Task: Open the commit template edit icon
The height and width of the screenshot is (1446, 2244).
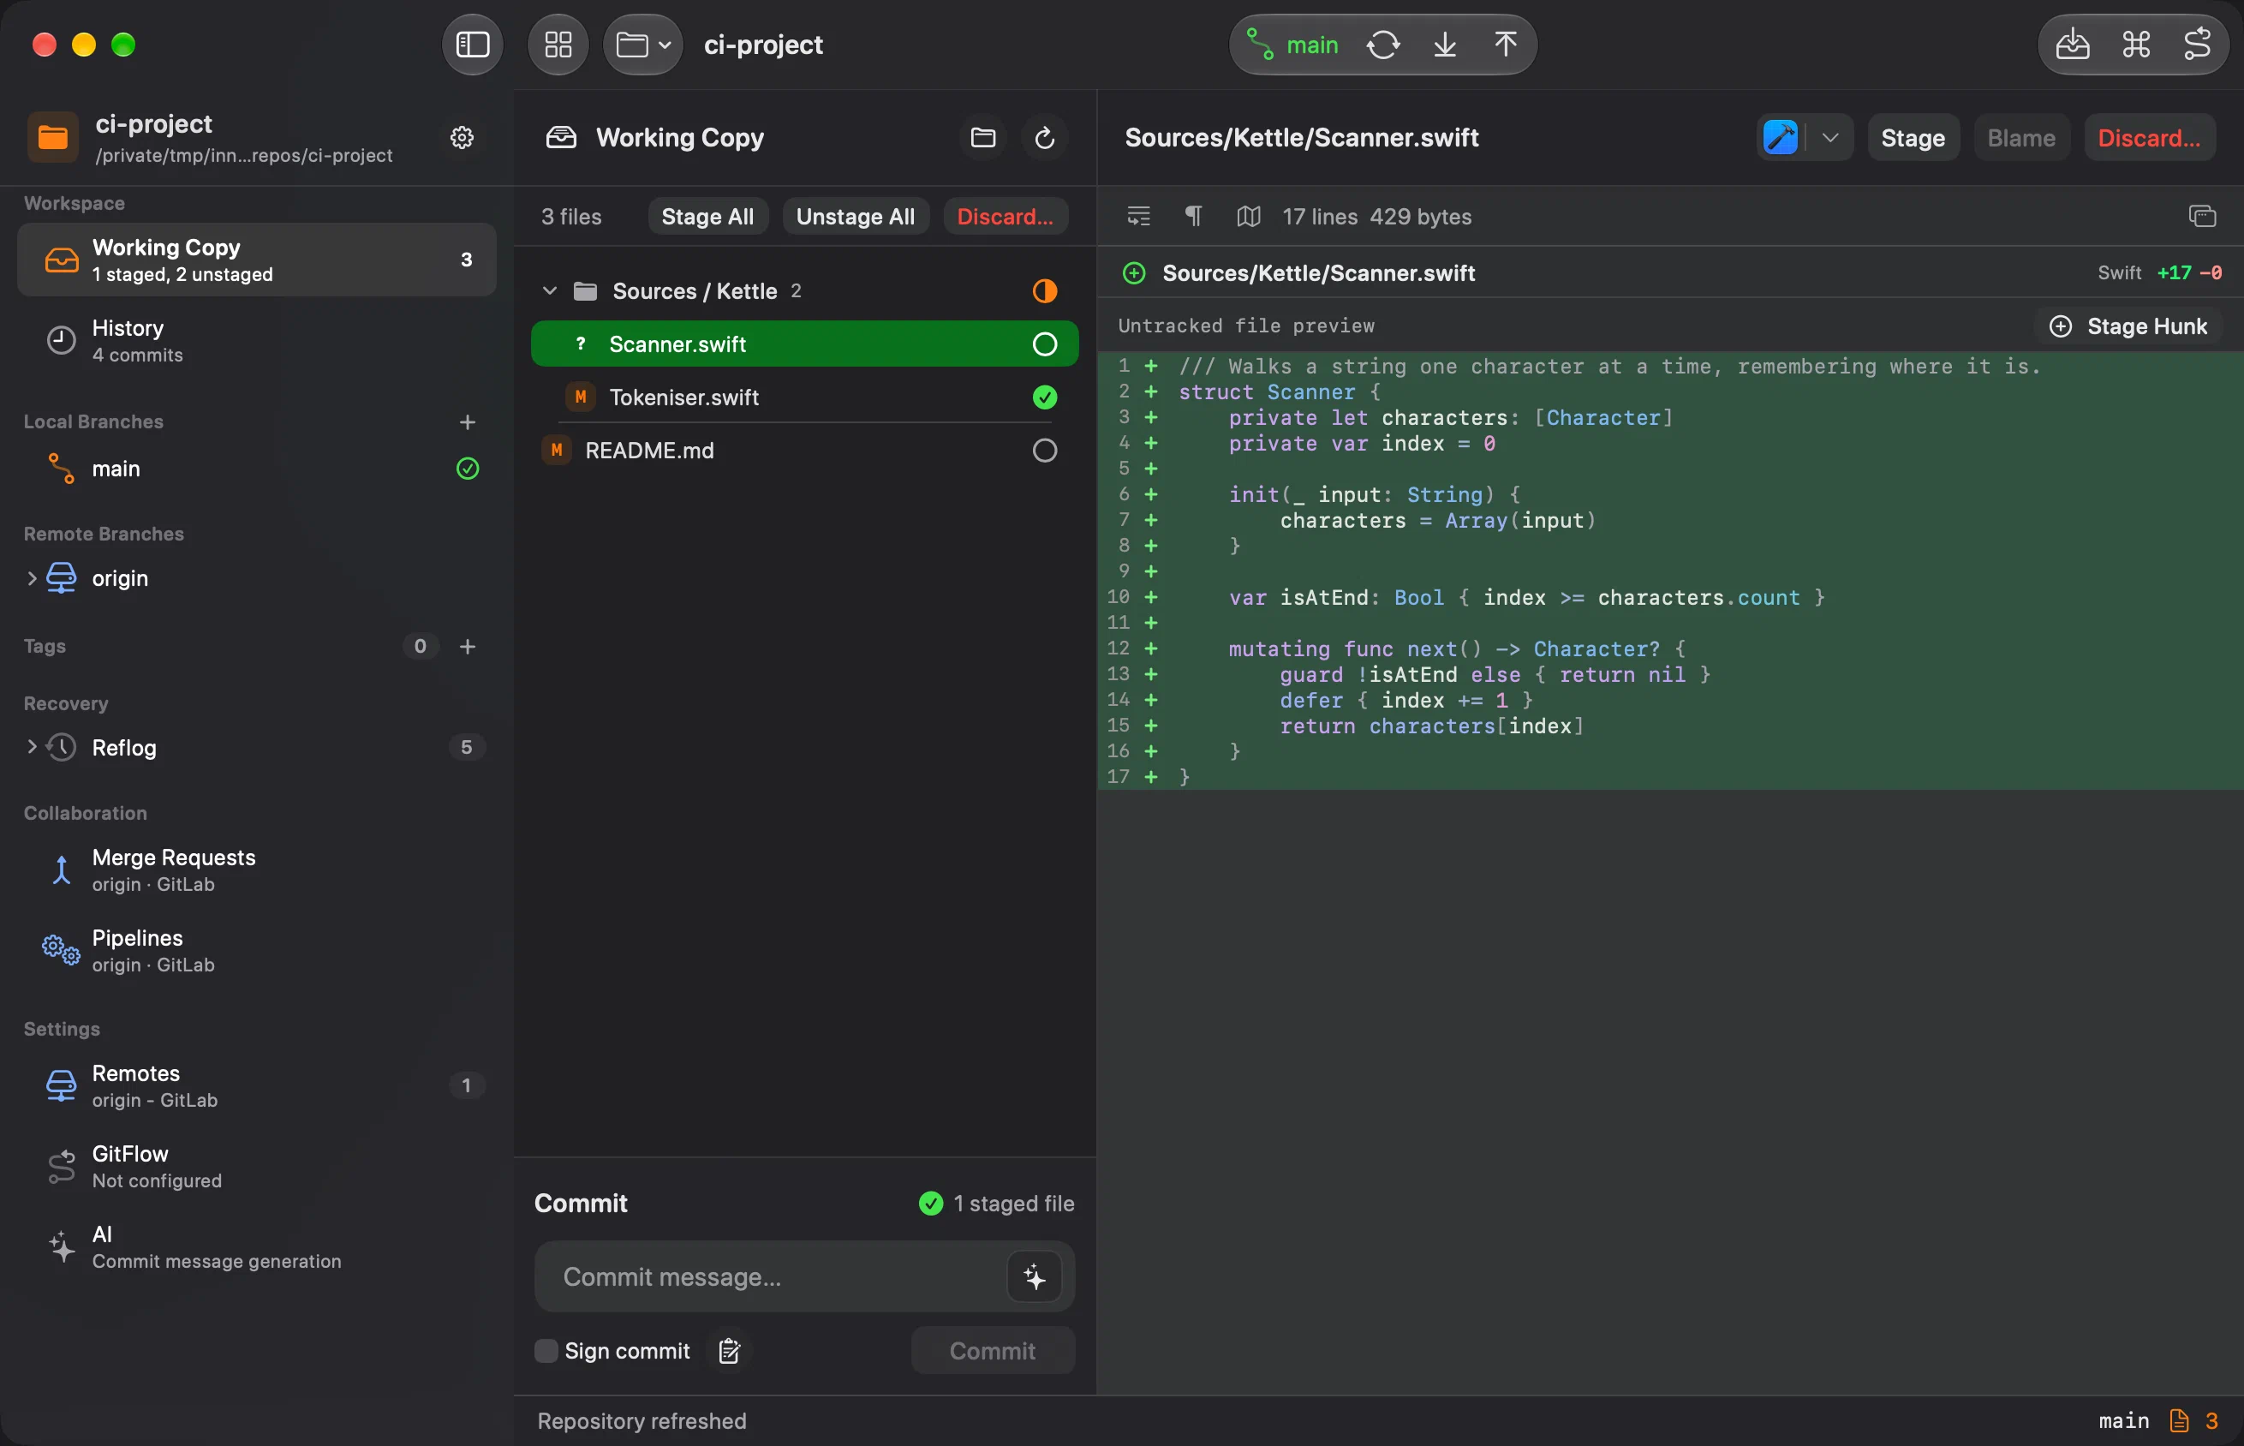Action: pos(729,1350)
